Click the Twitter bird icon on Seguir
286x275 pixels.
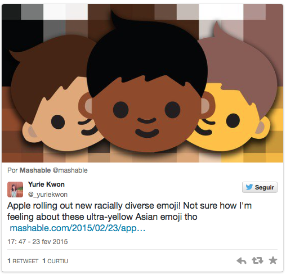click(249, 187)
